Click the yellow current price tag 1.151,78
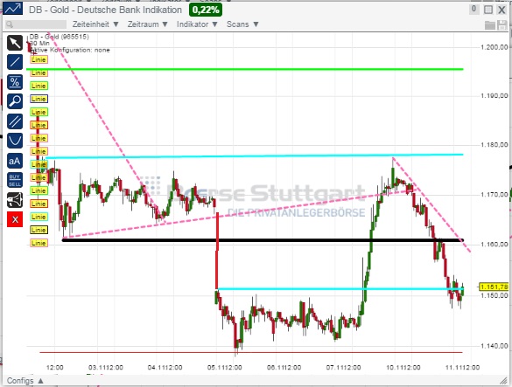512x387 pixels. click(x=494, y=287)
